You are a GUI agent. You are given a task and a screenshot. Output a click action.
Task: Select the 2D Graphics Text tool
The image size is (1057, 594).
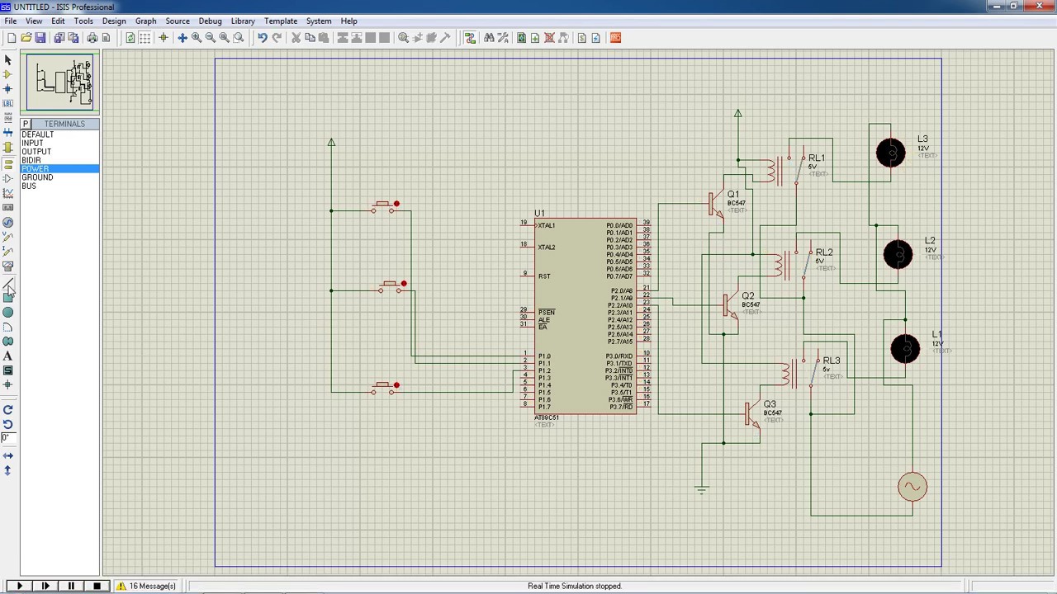[x=8, y=356]
